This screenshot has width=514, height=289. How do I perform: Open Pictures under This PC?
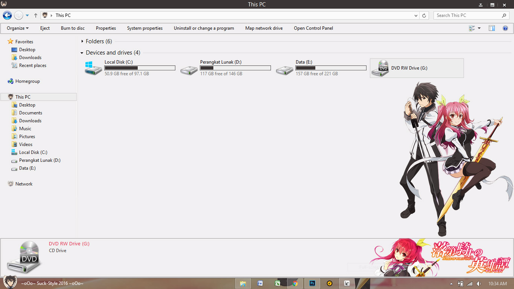[x=27, y=137]
